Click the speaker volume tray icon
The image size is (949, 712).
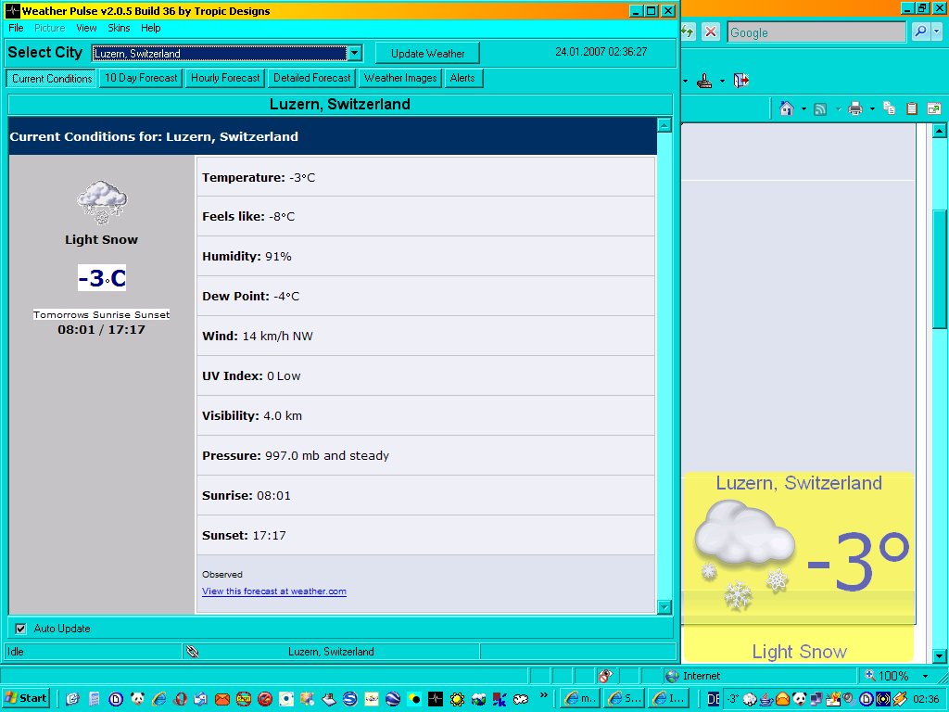coord(849,699)
